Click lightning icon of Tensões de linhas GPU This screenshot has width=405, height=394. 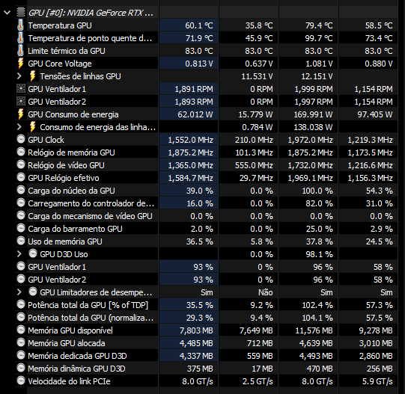click(32, 76)
